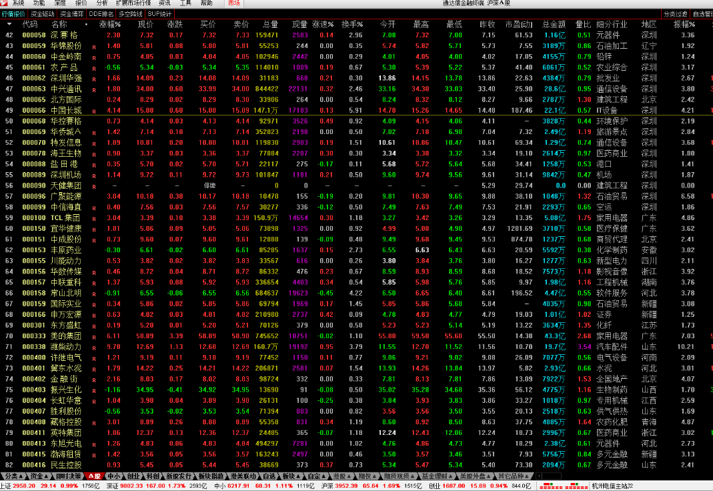Select the DDE排名 sub-tab
Screen dimensions: 713x491
pos(101,14)
